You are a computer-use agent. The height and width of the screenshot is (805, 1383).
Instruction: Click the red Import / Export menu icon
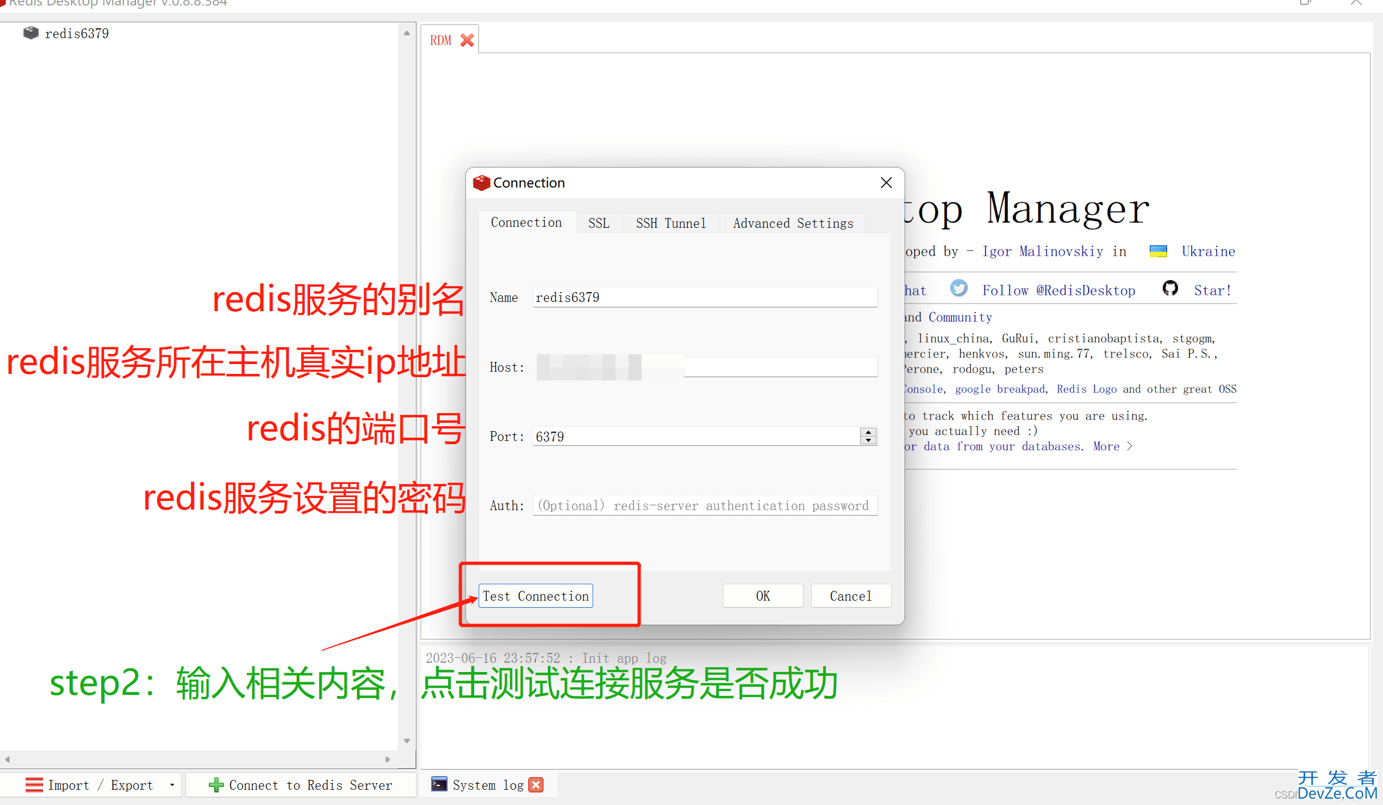(34, 785)
